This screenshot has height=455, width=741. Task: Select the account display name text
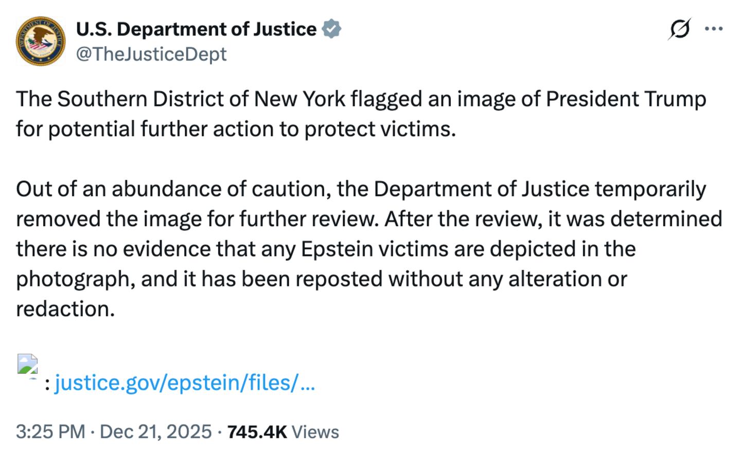[196, 29]
